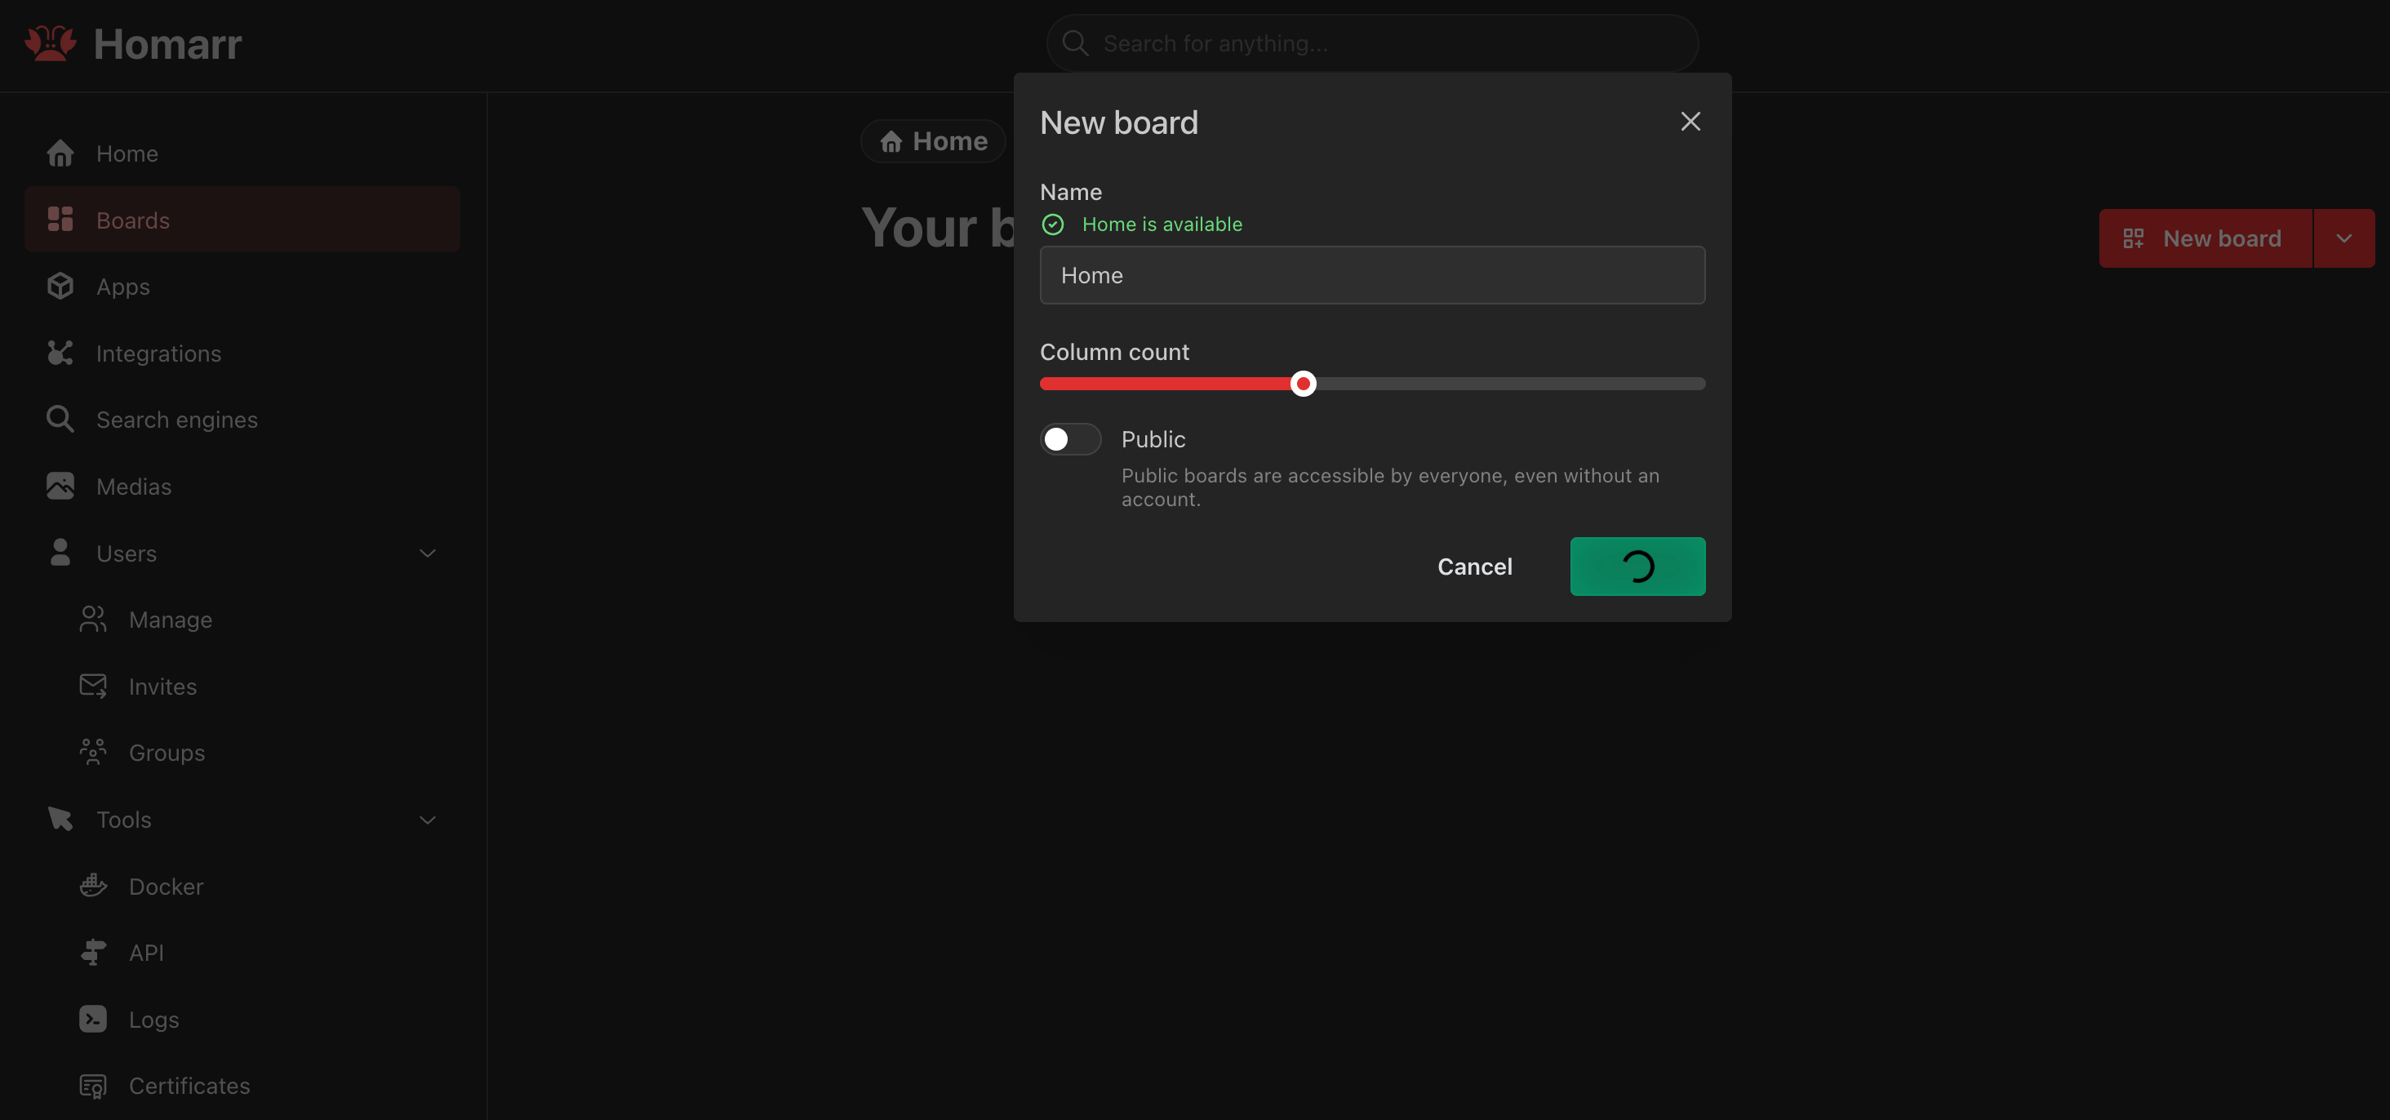Viewport: 2390px width, 1120px height.
Task: Collapse the Users section chevron
Action: (x=428, y=553)
